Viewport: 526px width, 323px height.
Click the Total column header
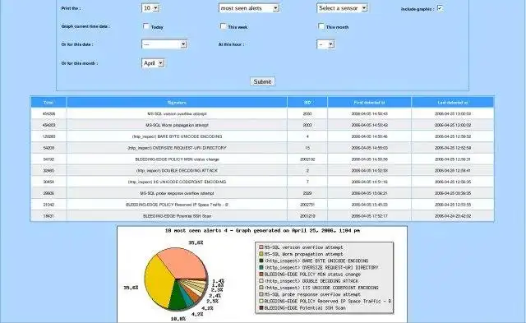click(x=48, y=102)
